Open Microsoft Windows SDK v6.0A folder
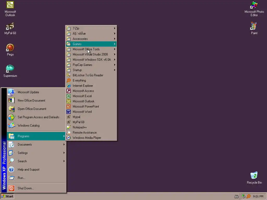267x200 pixels. pyautogui.click(x=91, y=60)
